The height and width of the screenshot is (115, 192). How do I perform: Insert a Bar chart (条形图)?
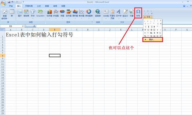coord(69,14)
